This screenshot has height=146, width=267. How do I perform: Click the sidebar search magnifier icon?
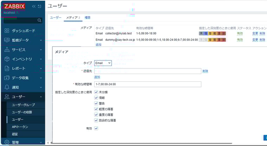point(39,20)
